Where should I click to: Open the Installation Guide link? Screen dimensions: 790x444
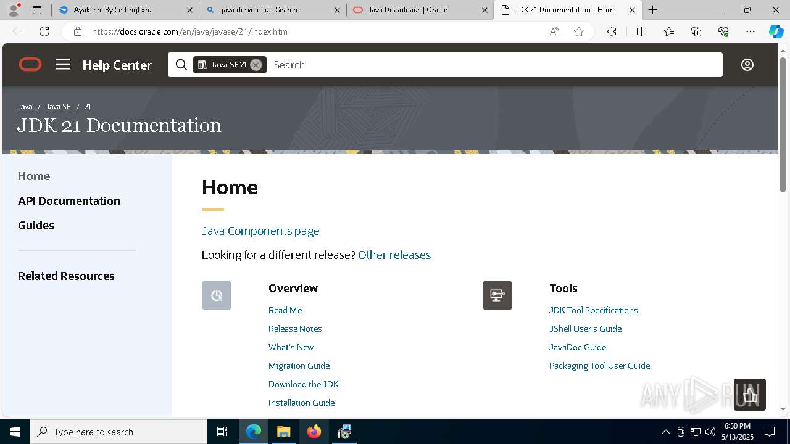(301, 403)
